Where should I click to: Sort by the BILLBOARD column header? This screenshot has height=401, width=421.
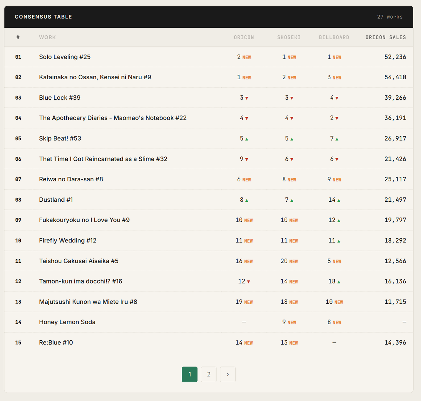(x=334, y=37)
